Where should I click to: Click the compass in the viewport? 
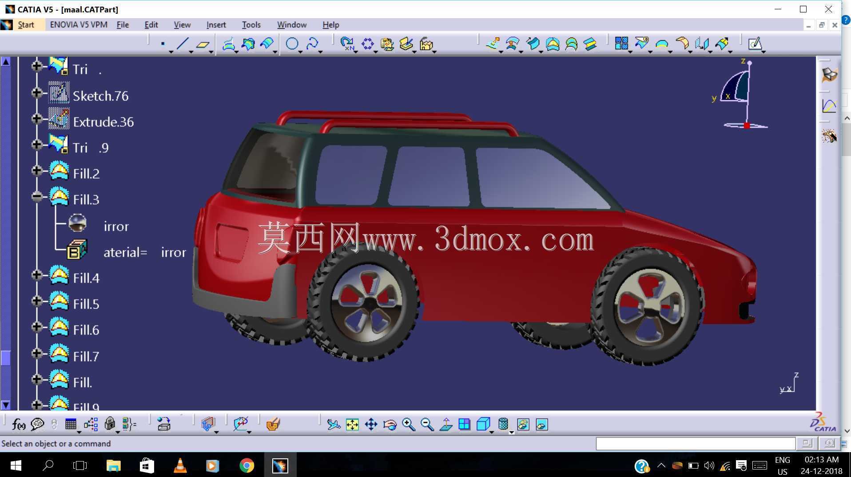coord(741,94)
